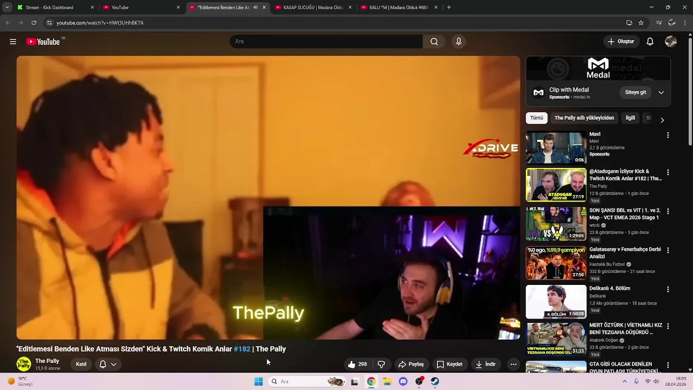The height and width of the screenshot is (390, 693).
Task: Select The Pally adlı yükleyiciden chip
Action: (x=584, y=118)
